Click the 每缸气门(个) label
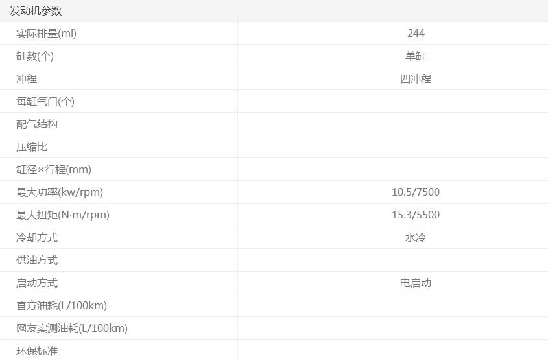548x361 pixels. tap(45, 102)
